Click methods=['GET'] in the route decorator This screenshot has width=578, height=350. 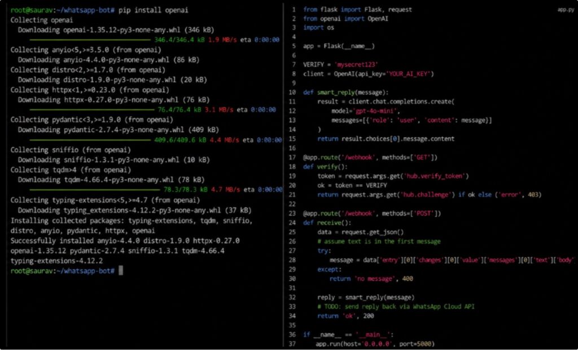coord(410,158)
